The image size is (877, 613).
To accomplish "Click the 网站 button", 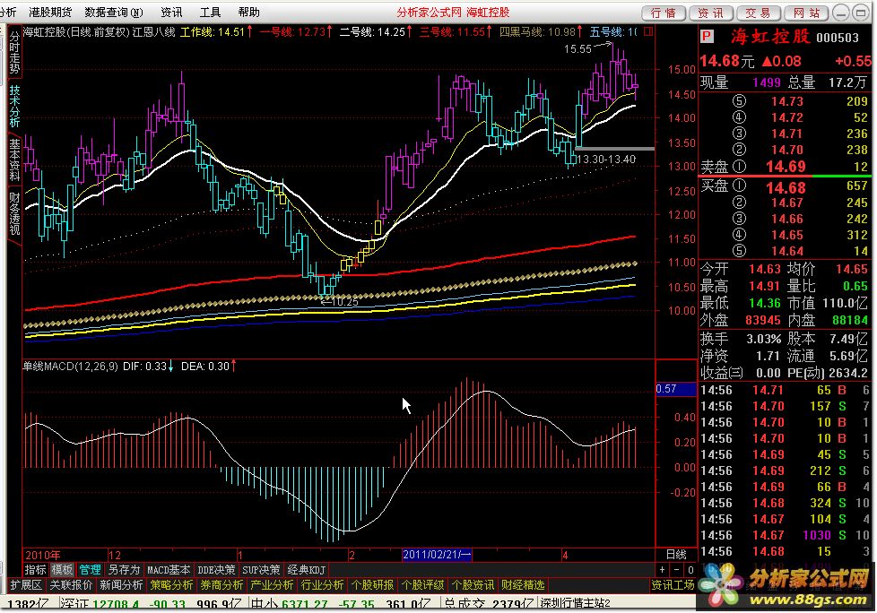I will 805,13.
